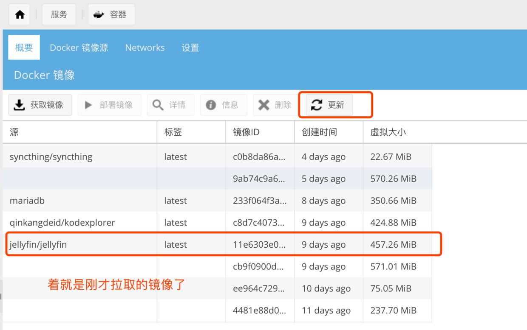Switch to Docker 镜像源 tab
Image resolution: width=527 pixels, height=330 pixels.
click(79, 48)
